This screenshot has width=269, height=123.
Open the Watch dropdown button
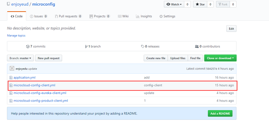[174, 4]
